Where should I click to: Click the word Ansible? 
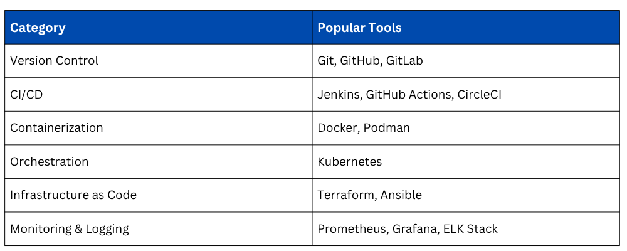tap(401, 195)
